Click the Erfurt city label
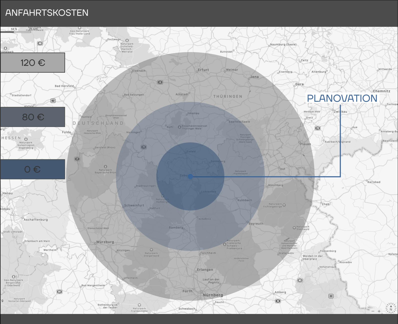The width and height of the screenshot is (398, 324). point(203,70)
